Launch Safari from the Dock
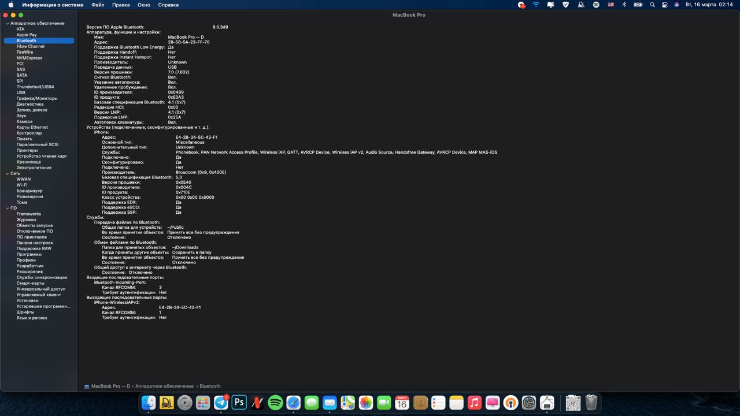Viewport: 740px width, 416px height. tap(293, 403)
